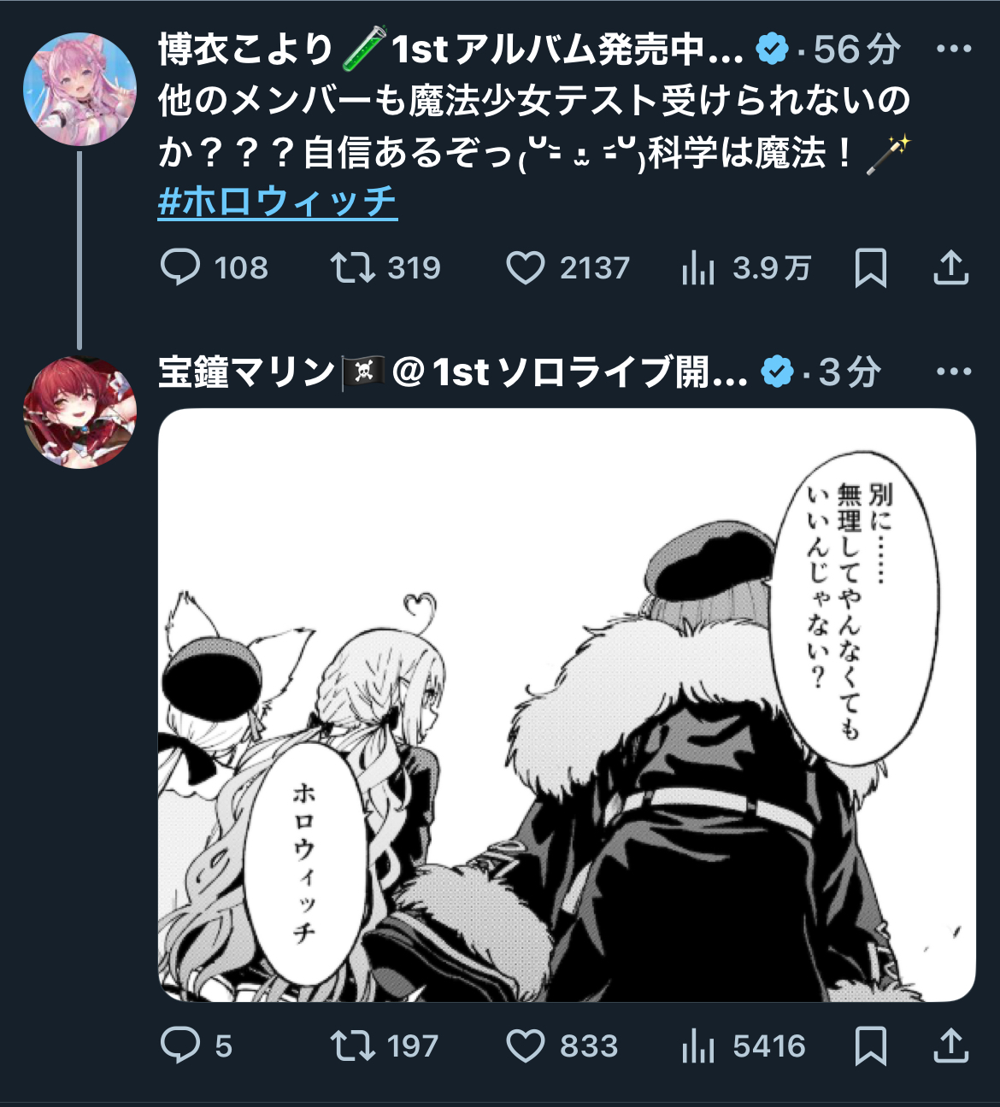1000x1107 pixels.
Task: Open 宝鐘マリン profile avatar
Action: coord(79,413)
